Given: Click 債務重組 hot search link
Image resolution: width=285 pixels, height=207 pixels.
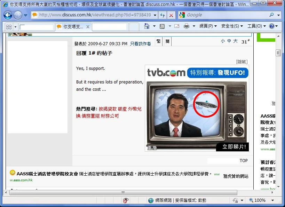Looking at the screenshot, I should coord(90,116).
